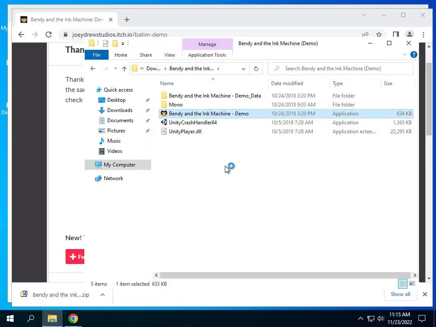This screenshot has width=436, height=327.
Task: Switch to the View ribbon tab
Action: coord(169,55)
